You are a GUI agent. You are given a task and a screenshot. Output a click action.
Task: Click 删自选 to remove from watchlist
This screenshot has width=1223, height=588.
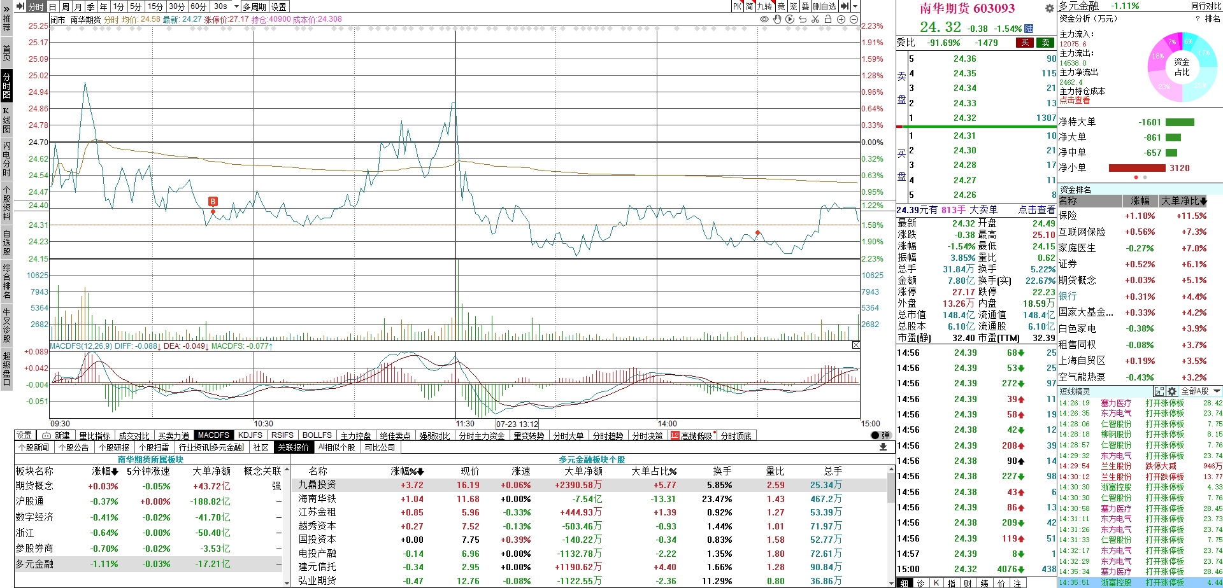[x=824, y=6]
